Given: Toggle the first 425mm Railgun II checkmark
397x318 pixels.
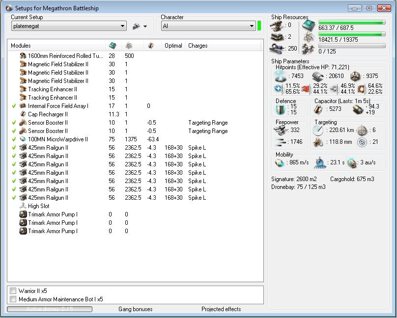Looking at the screenshot, I should (14, 147).
